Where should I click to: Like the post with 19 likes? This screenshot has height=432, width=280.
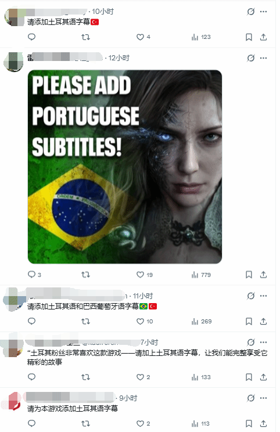pyautogui.click(x=145, y=275)
